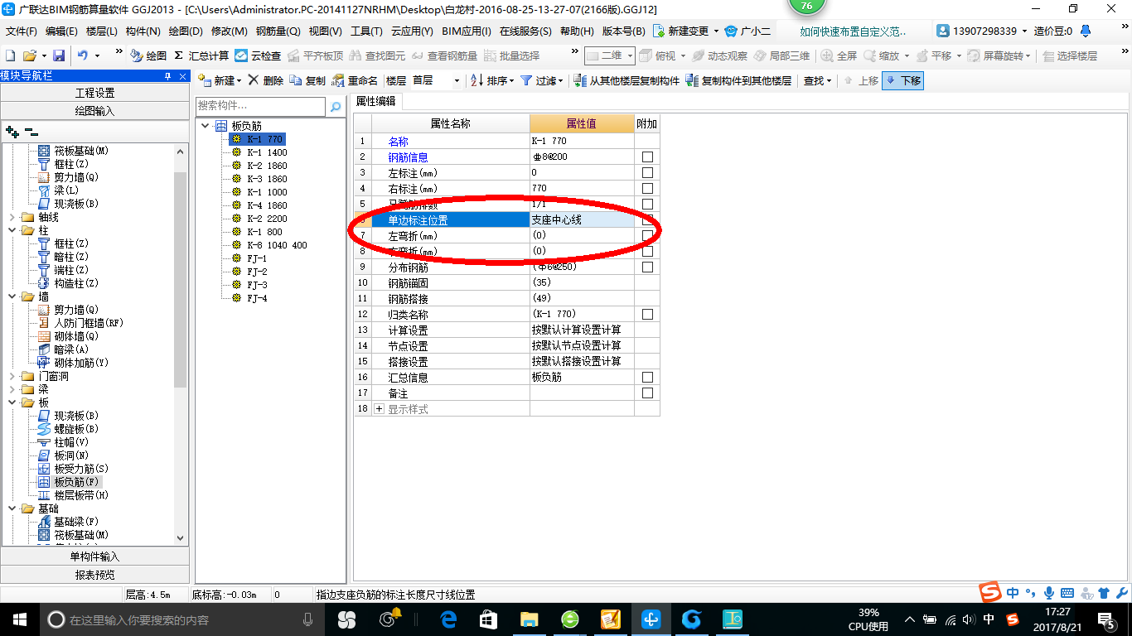Save the project with the floppy disk icon
The width and height of the screenshot is (1132, 636).
point(59,55)
